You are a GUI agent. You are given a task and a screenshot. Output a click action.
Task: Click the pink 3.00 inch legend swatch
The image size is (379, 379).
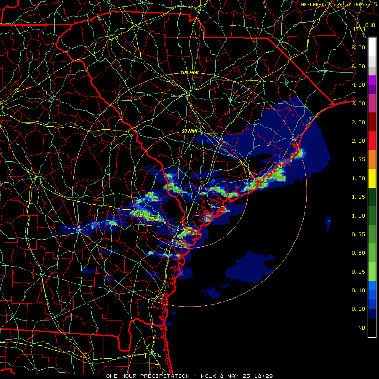click(x=372, y=103)
